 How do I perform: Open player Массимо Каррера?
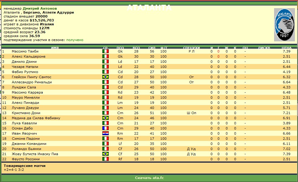coord(27,92)
